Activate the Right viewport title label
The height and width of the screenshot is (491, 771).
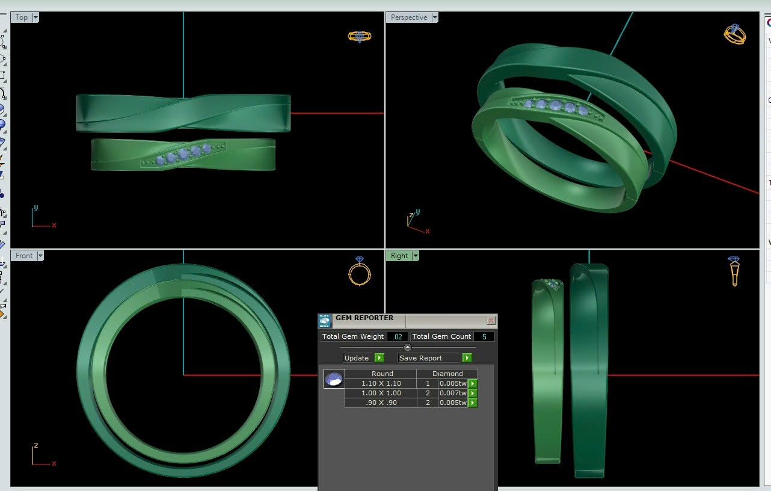[399, 256]
